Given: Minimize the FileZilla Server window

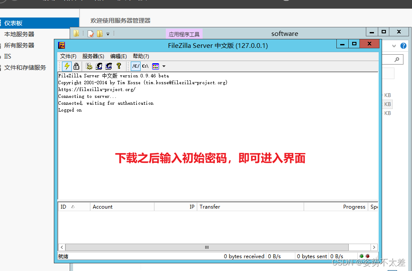Looking at the screenshot, I should click(342, 44).
